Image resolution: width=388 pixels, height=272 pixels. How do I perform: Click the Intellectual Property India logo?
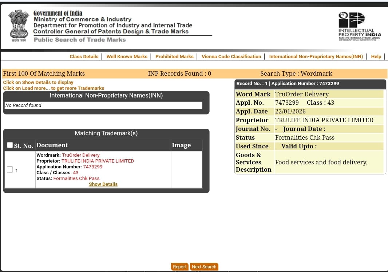[x=359, y=25]
